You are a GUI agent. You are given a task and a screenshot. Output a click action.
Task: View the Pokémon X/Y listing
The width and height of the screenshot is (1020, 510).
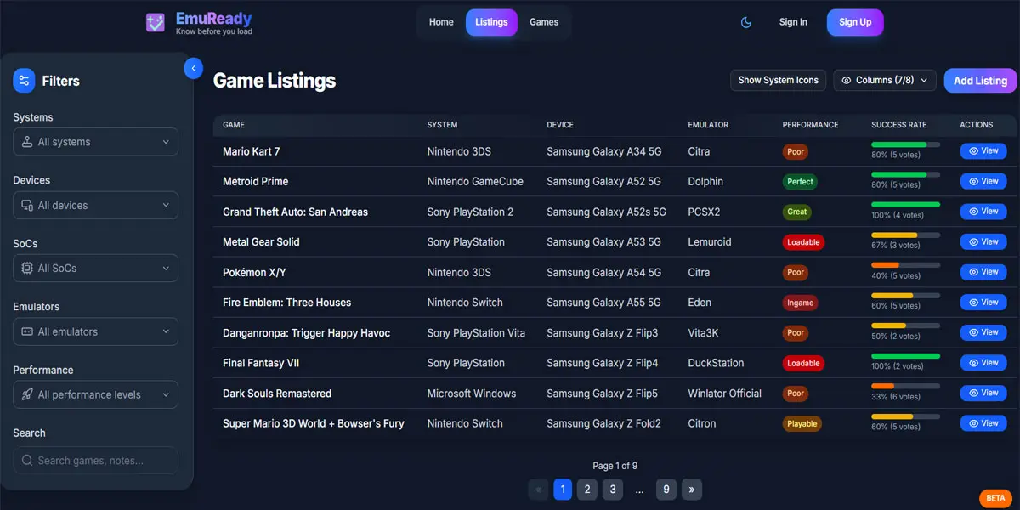pyautogui.click(x=983, y=272)
